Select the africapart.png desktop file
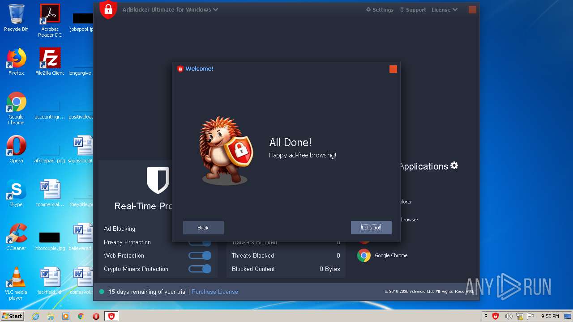Viewport: 573px width, 322px height. pos(50,155)
